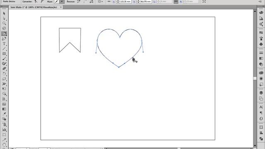Image resolution: width=265 pixels, height=149 pixels.
Task: Enable hide handles for selected anchors
Action: tap(62, 2)
